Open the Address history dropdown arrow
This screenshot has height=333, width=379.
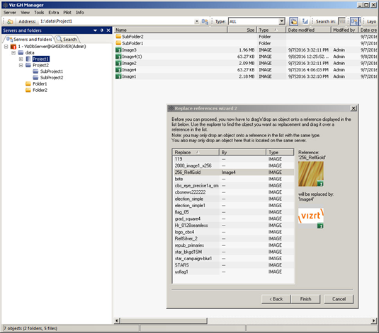coord(197,21)
